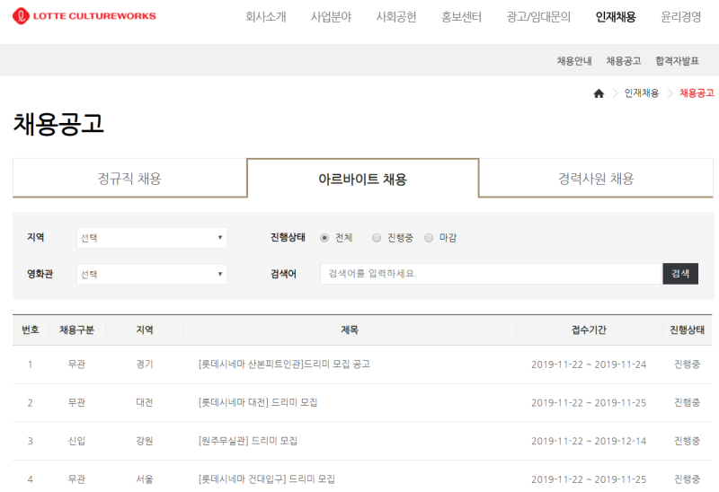Open the 원주무실관 드리미 모집 posting
This screenshot has height=492, width=719.
(248, 441)
